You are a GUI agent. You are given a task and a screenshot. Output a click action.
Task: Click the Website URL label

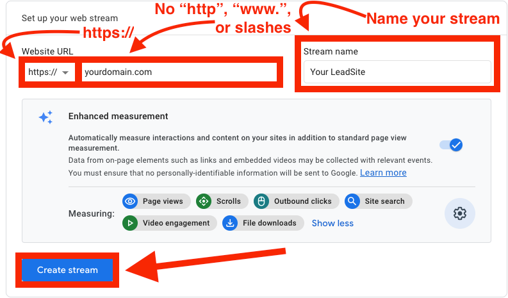click(x=47, y=51)
